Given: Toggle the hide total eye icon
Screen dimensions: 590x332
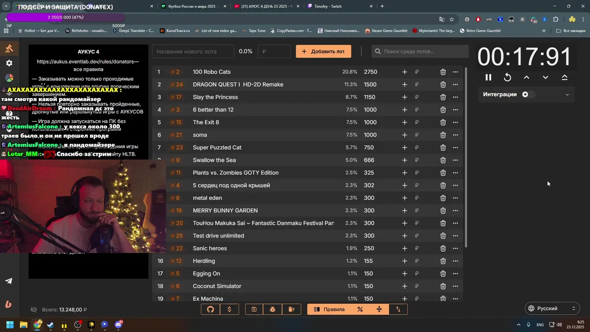Looking at the screenshot, I should pyautogui.click(x=34, y=310).
